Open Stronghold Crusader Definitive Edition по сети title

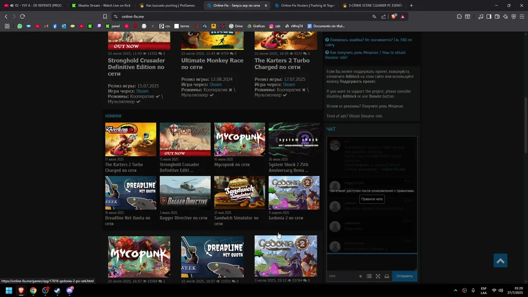click(136, 67)
